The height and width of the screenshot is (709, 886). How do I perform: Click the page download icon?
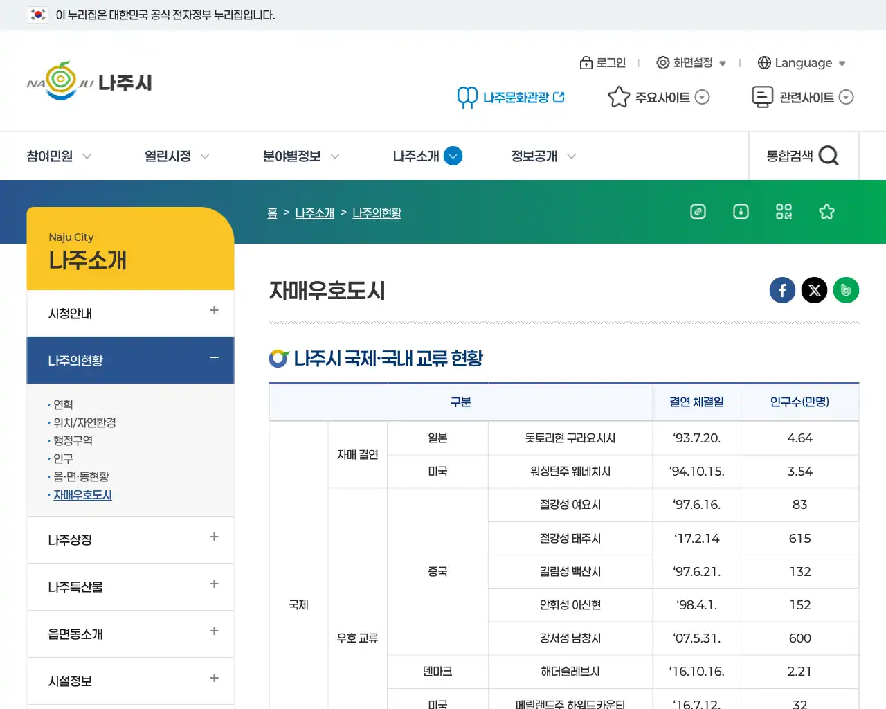[741, 212]
